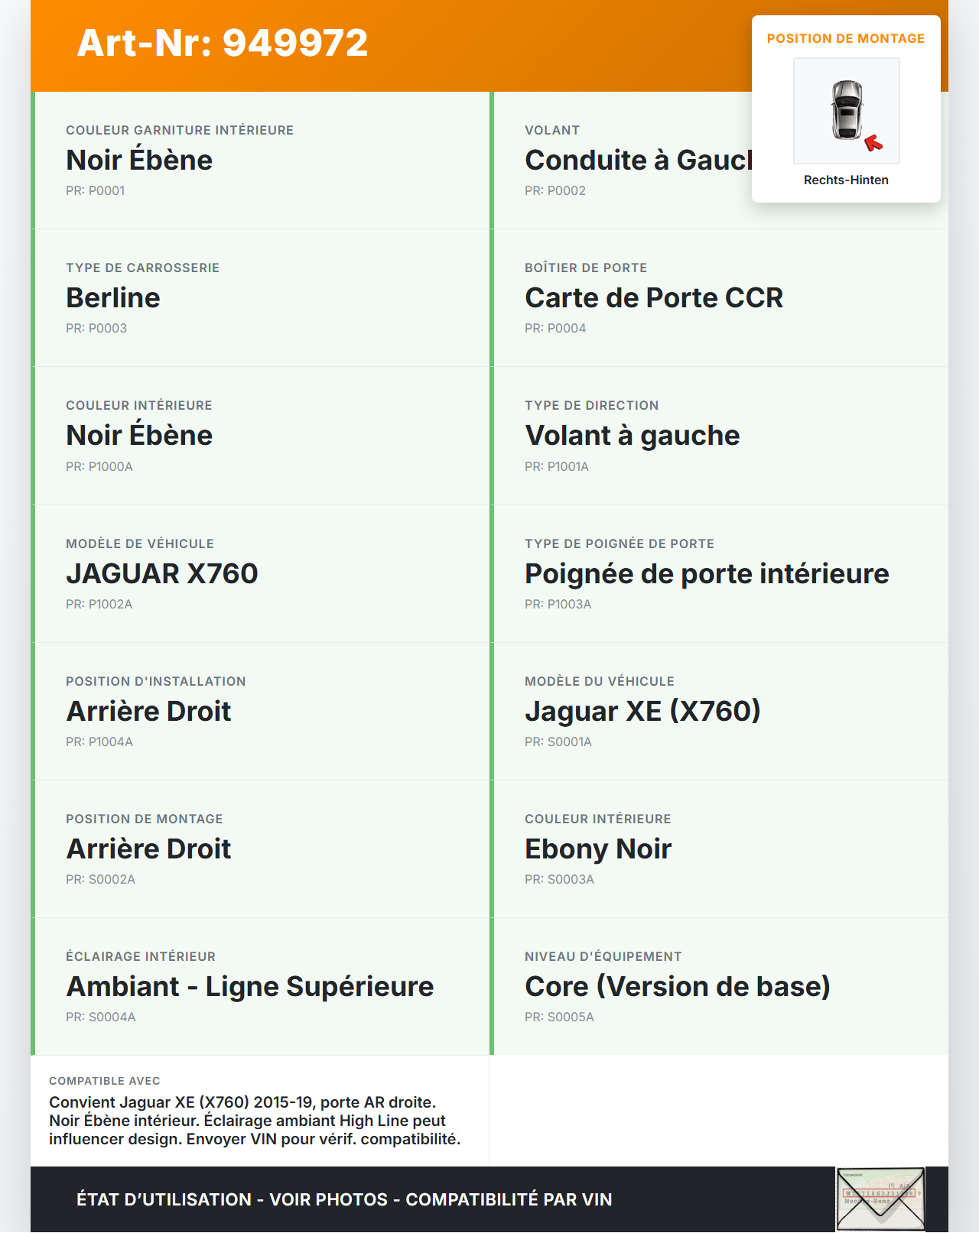
Task: Select the Carte de Porte CCR value
Action: tap(654, 297)
